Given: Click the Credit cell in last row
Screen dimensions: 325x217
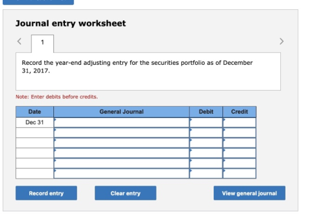Looking at the screenshot, I should click(239, 174).
